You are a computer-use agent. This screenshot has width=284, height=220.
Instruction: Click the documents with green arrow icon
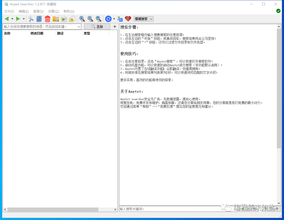[x=64, y=19]
